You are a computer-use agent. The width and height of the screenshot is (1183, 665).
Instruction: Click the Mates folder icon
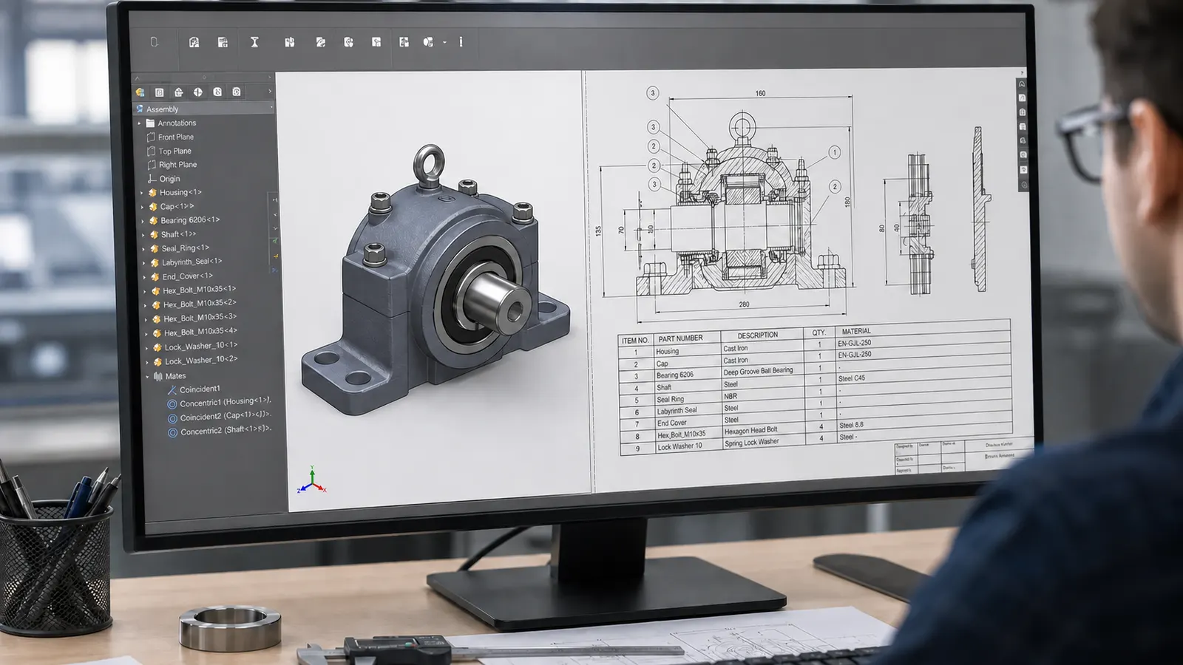tap(157, 376)
